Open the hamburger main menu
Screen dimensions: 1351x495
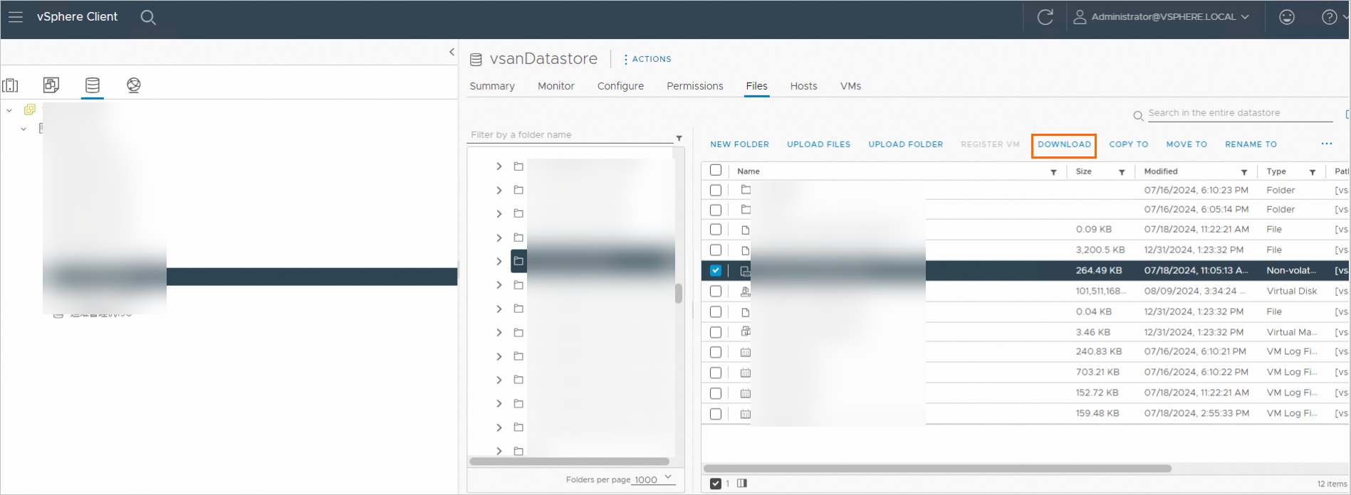[16, 17]
